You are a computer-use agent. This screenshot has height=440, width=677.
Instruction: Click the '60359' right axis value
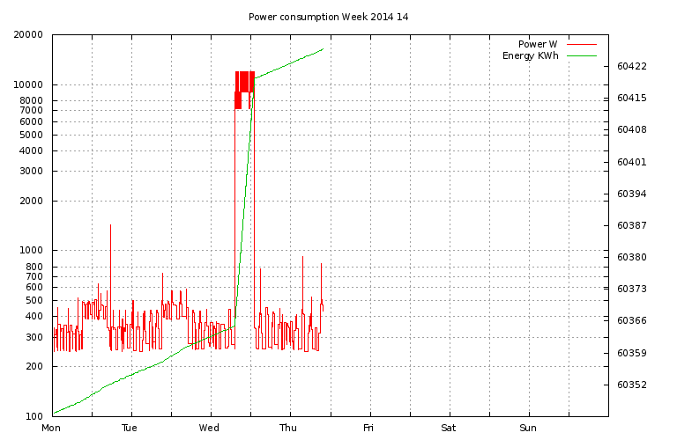coord(632,353)
